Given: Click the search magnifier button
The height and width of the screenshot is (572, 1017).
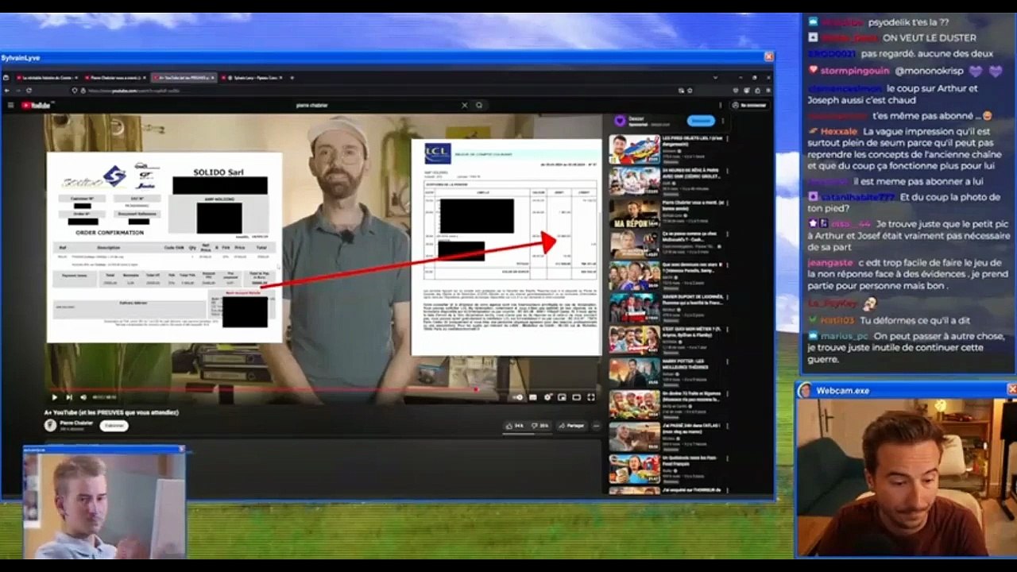Looking at the screenshot, I should point(479,105).
